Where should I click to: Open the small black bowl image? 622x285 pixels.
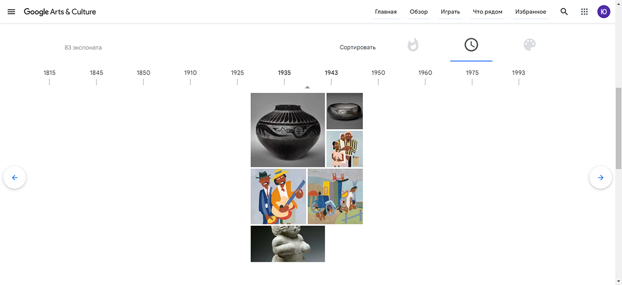pyautogui.click(x=344, y=111)
